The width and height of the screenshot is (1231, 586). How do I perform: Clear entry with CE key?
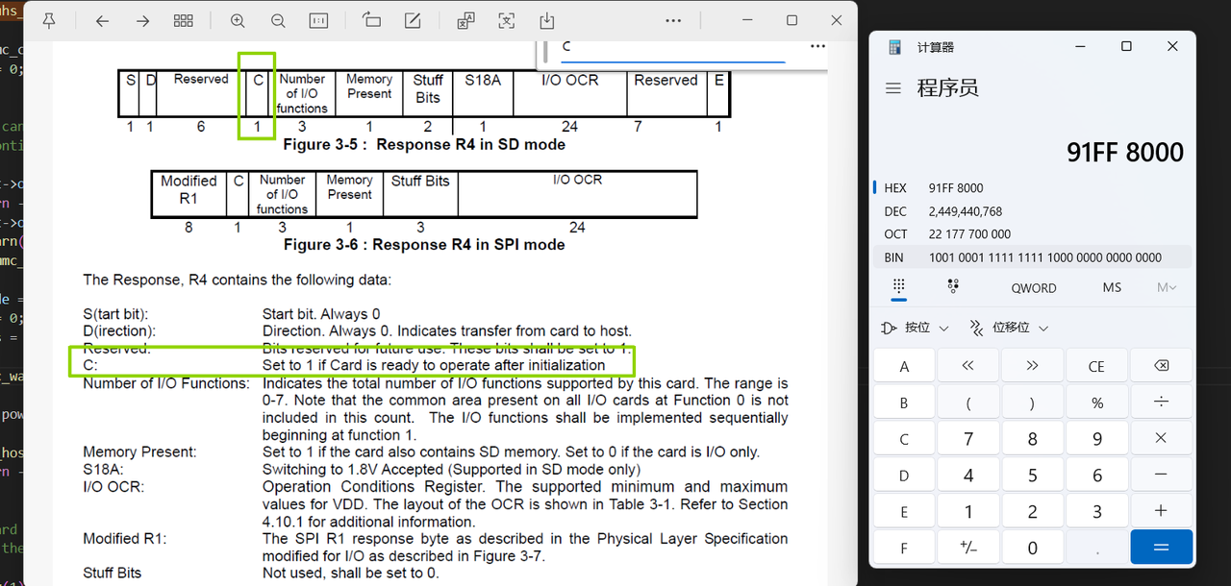1097,366
